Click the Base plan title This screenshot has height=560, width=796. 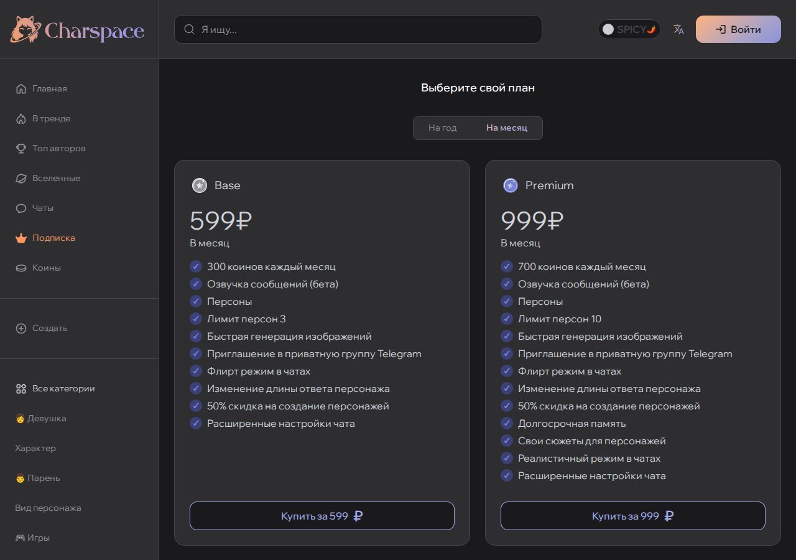228,185
